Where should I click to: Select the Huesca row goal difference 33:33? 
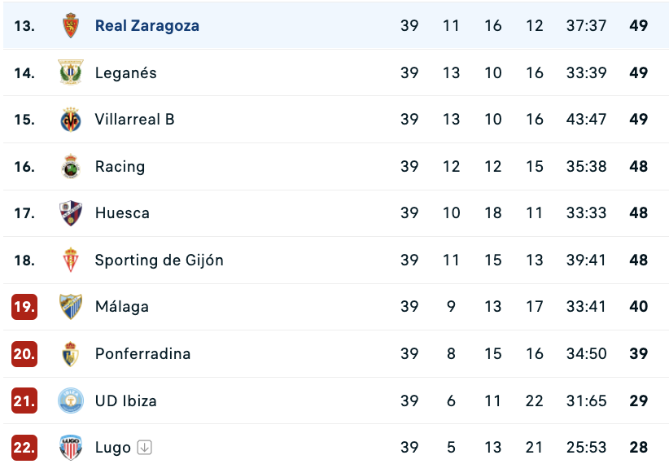586,213
